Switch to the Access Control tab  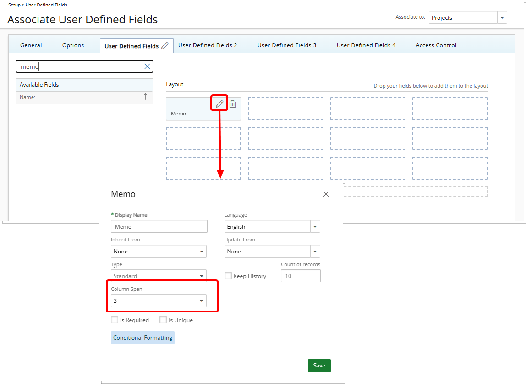coord(436,45)
